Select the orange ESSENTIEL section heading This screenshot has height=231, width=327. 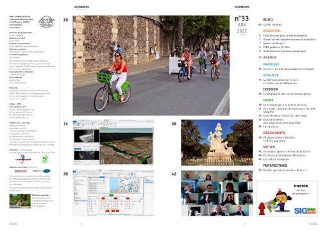272,31
